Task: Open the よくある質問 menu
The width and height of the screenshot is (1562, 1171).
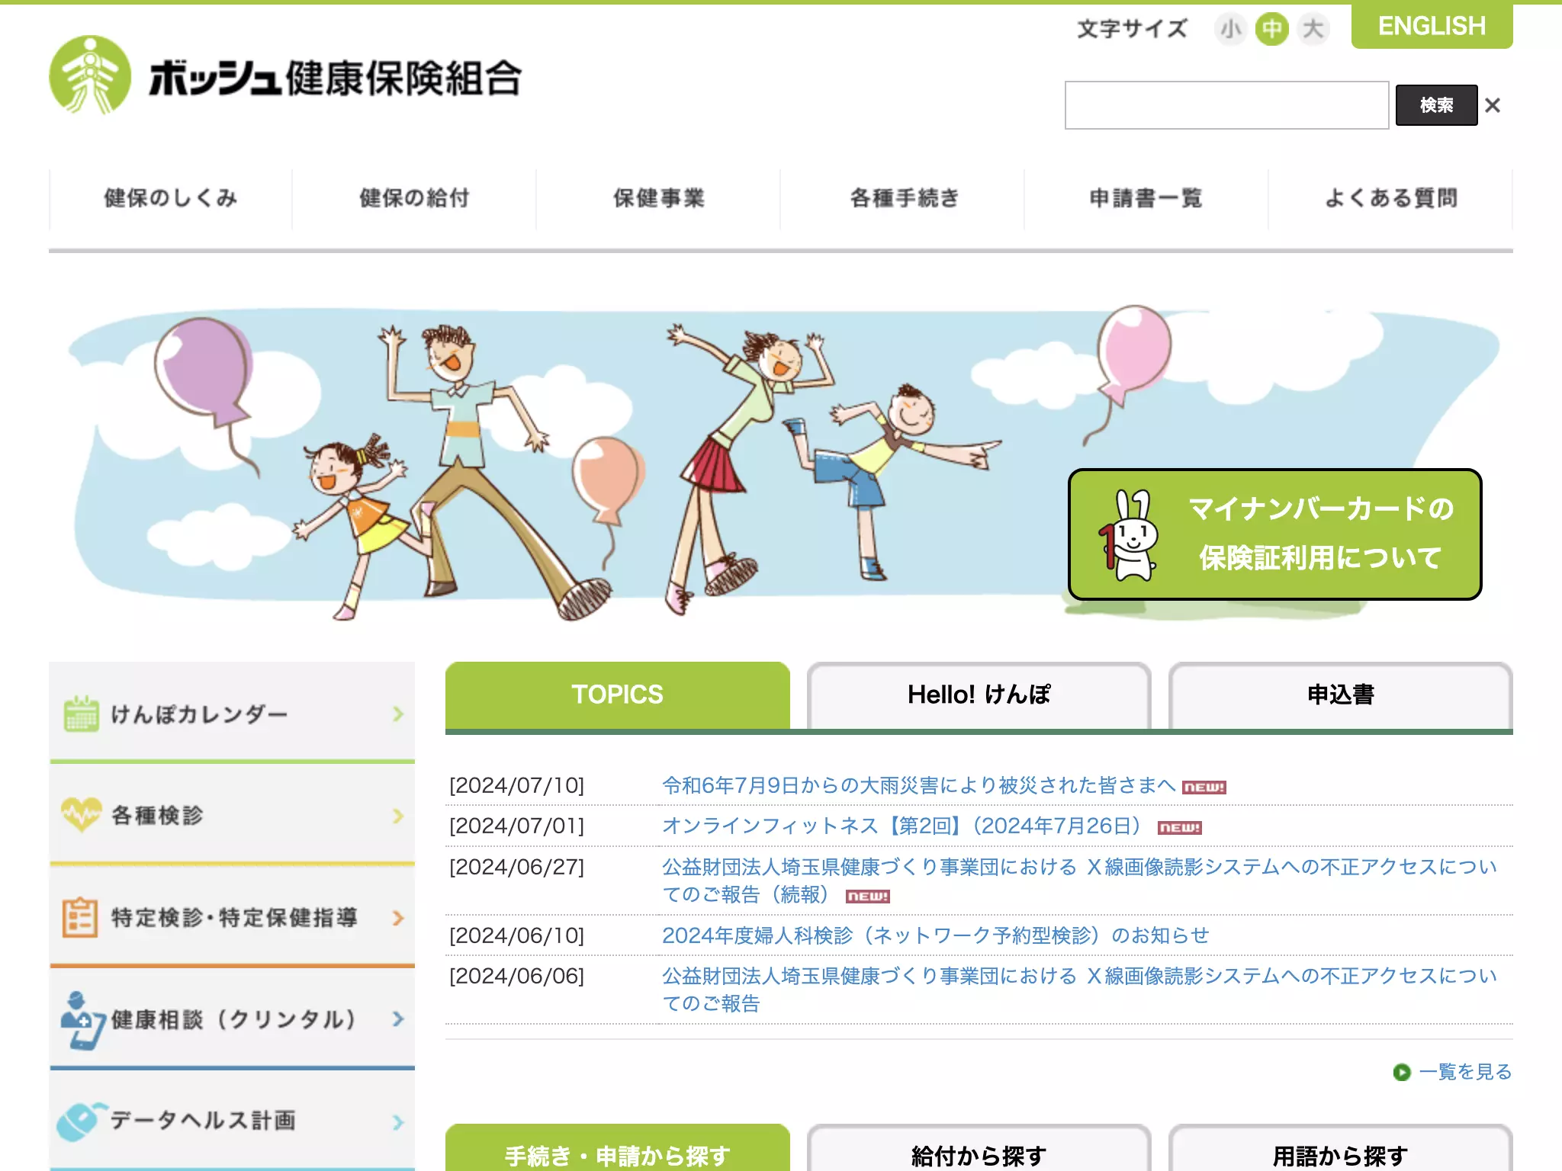Action: (1390, 198)
